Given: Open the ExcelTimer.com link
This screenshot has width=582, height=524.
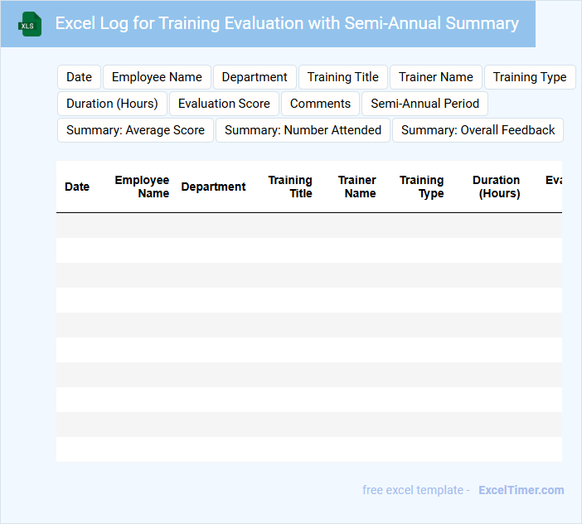Looking at the screenshot, I should pyautogui.click(x=521, y=490).
